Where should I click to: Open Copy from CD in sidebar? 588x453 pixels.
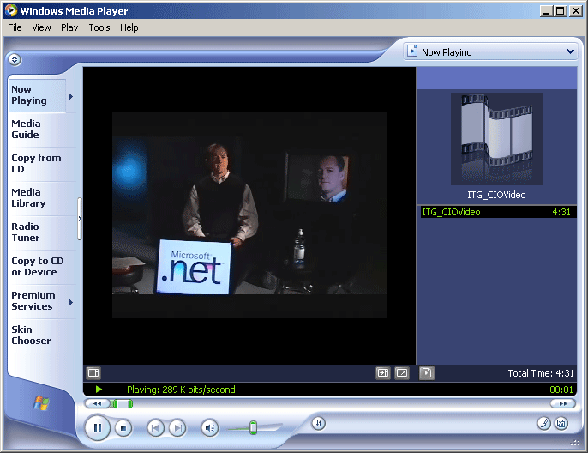pyautogui.click(x=36, y=163)
